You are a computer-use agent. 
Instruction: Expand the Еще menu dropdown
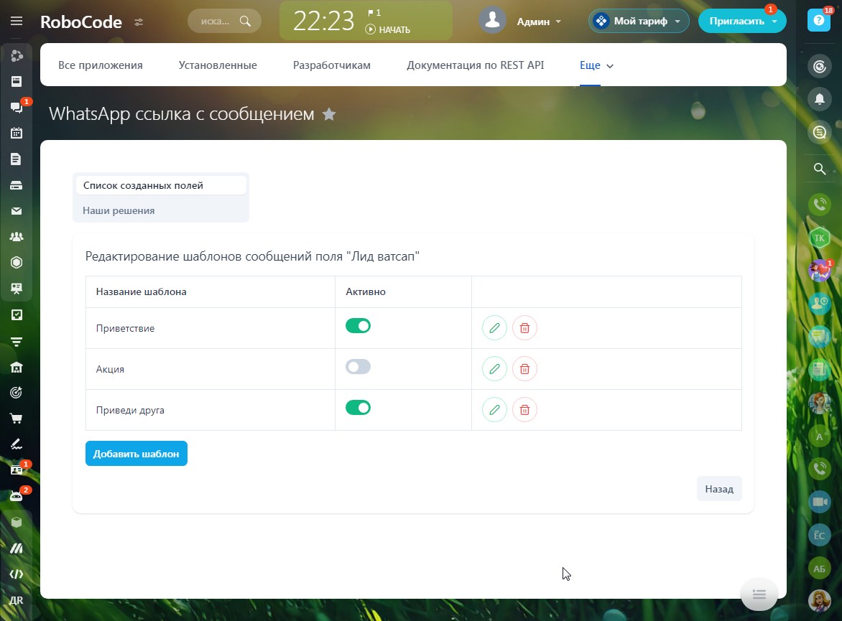coord(596,65)
